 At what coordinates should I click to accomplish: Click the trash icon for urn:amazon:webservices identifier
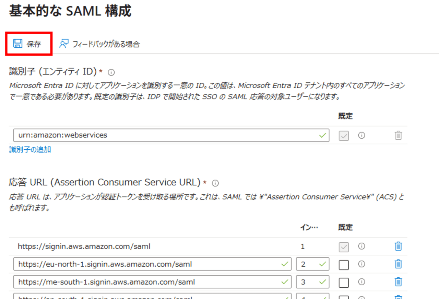(x=398, y=136)
